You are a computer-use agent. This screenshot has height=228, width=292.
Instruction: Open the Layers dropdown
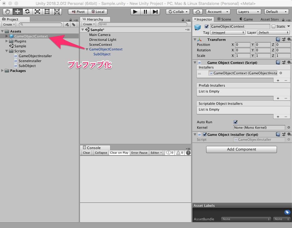[x=249, y=12]
